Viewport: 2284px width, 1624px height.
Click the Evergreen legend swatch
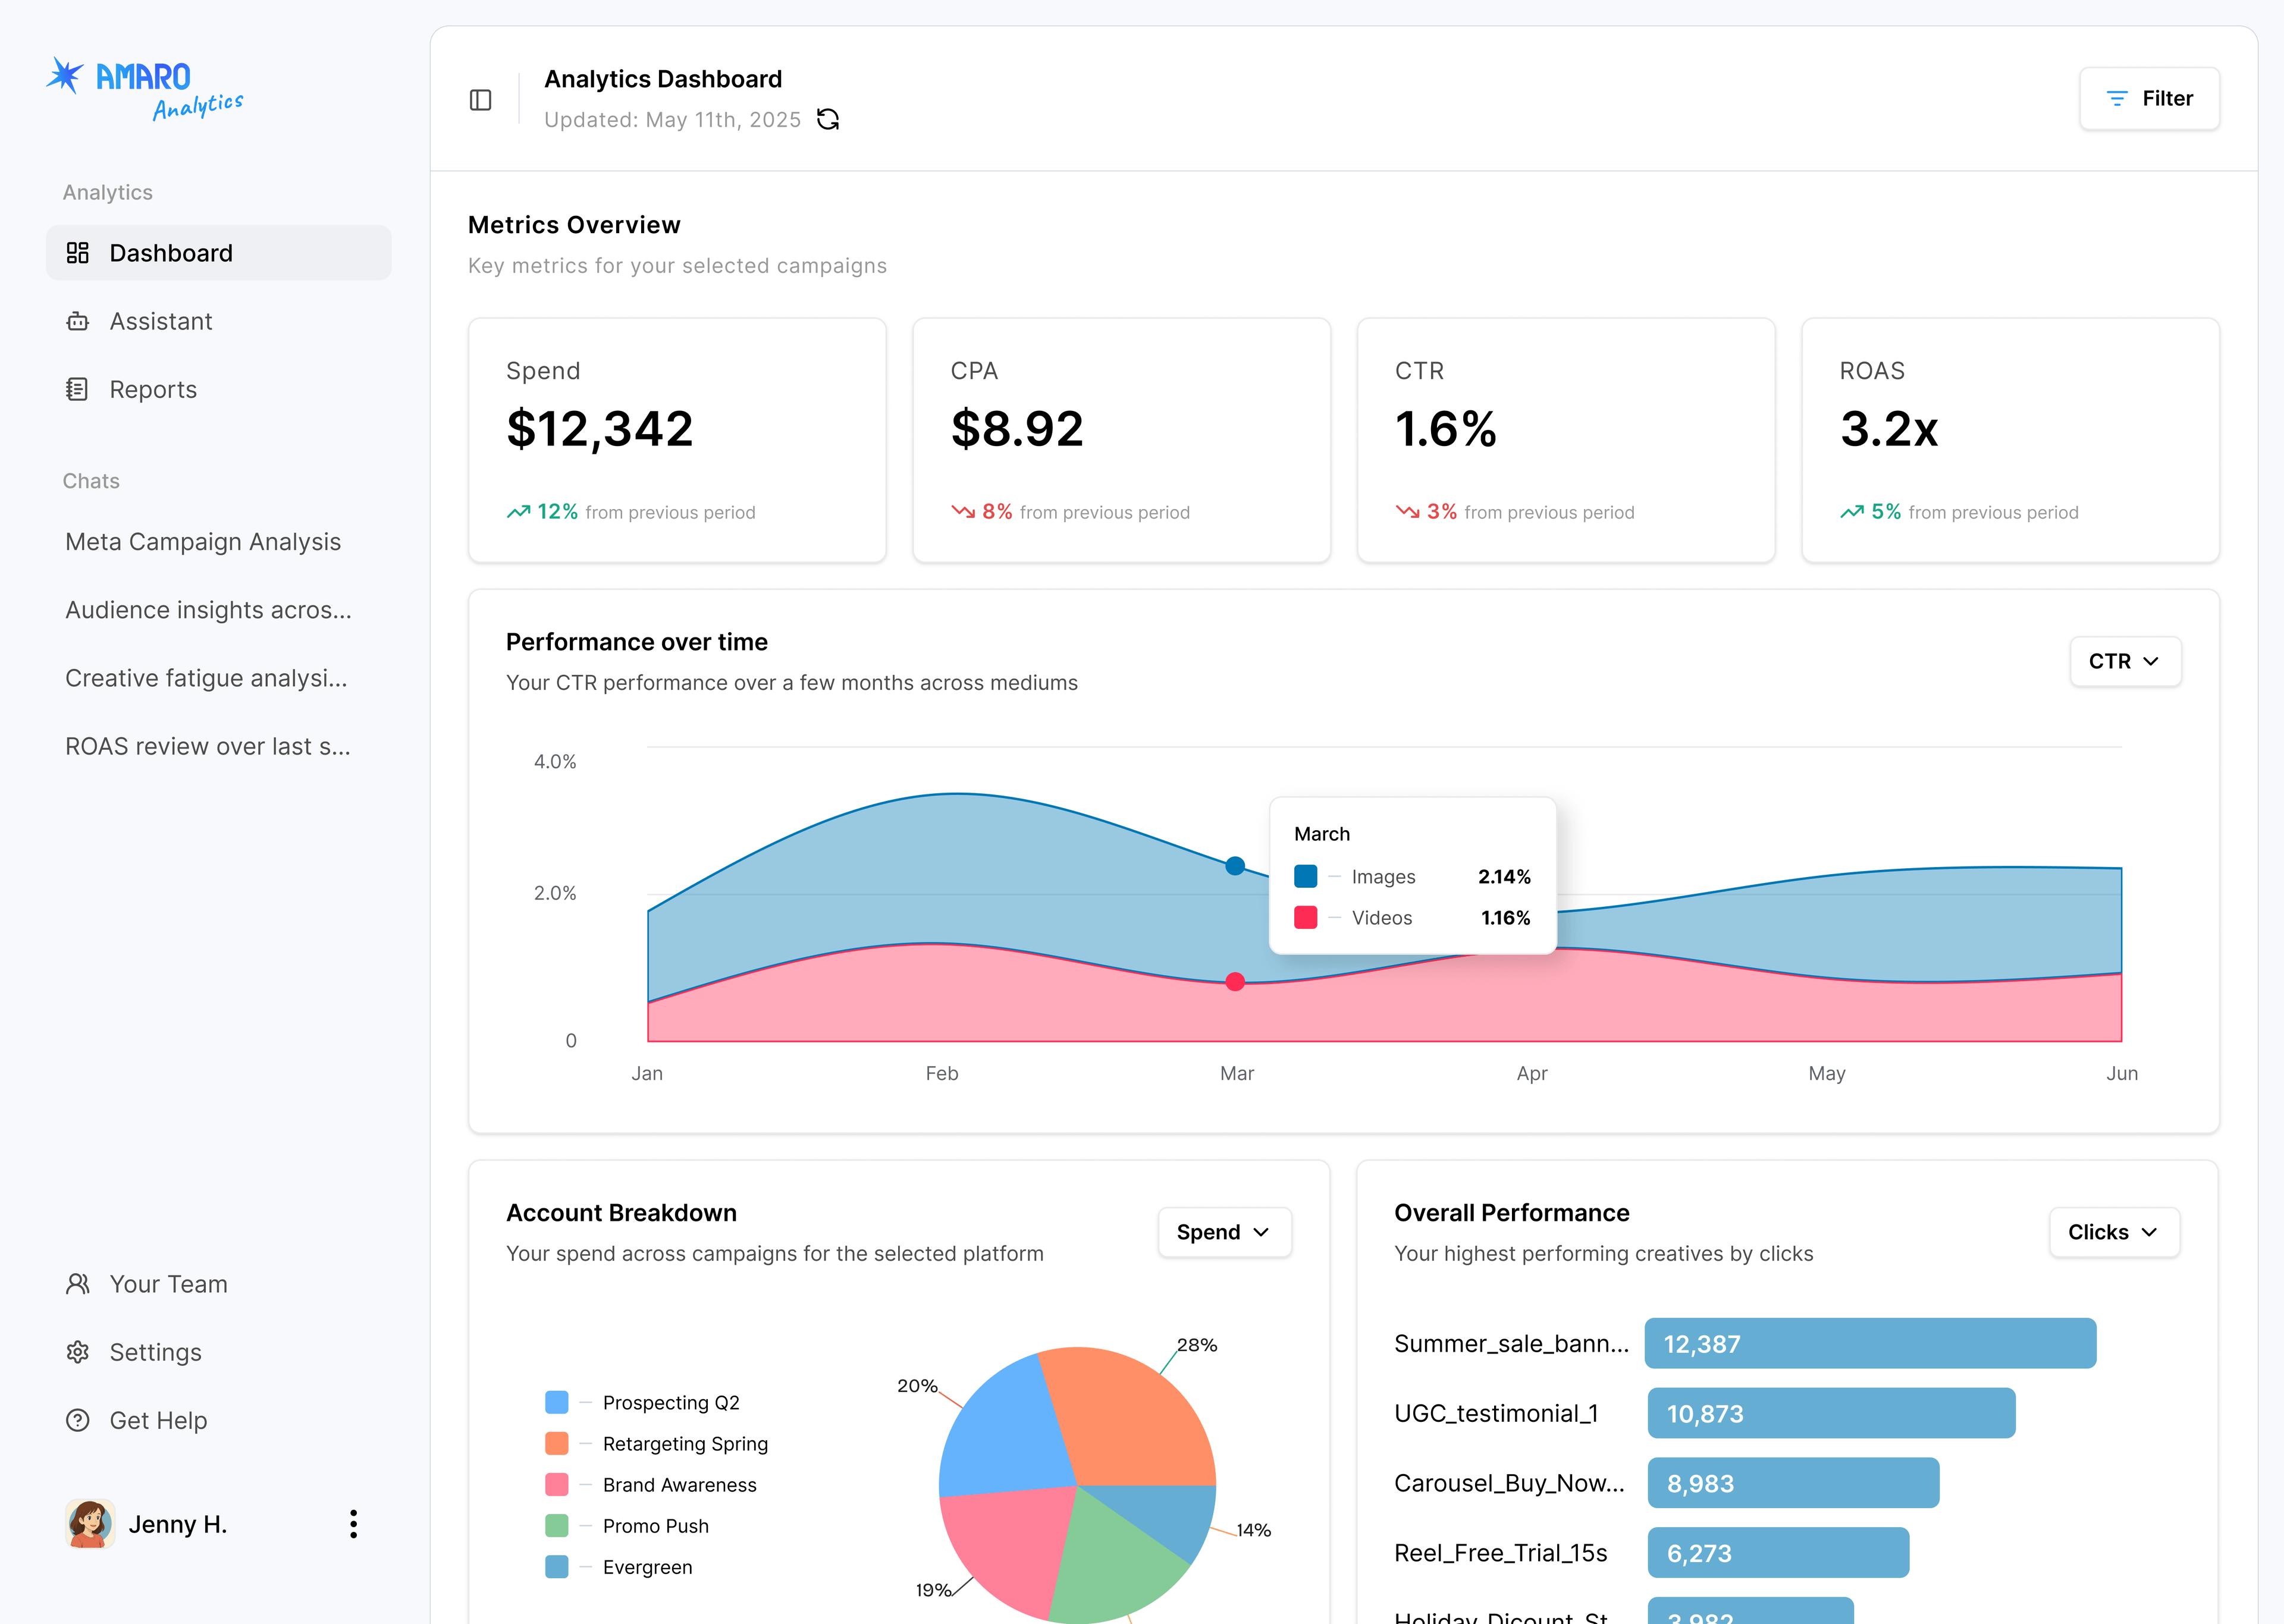tap(557, 1566)
